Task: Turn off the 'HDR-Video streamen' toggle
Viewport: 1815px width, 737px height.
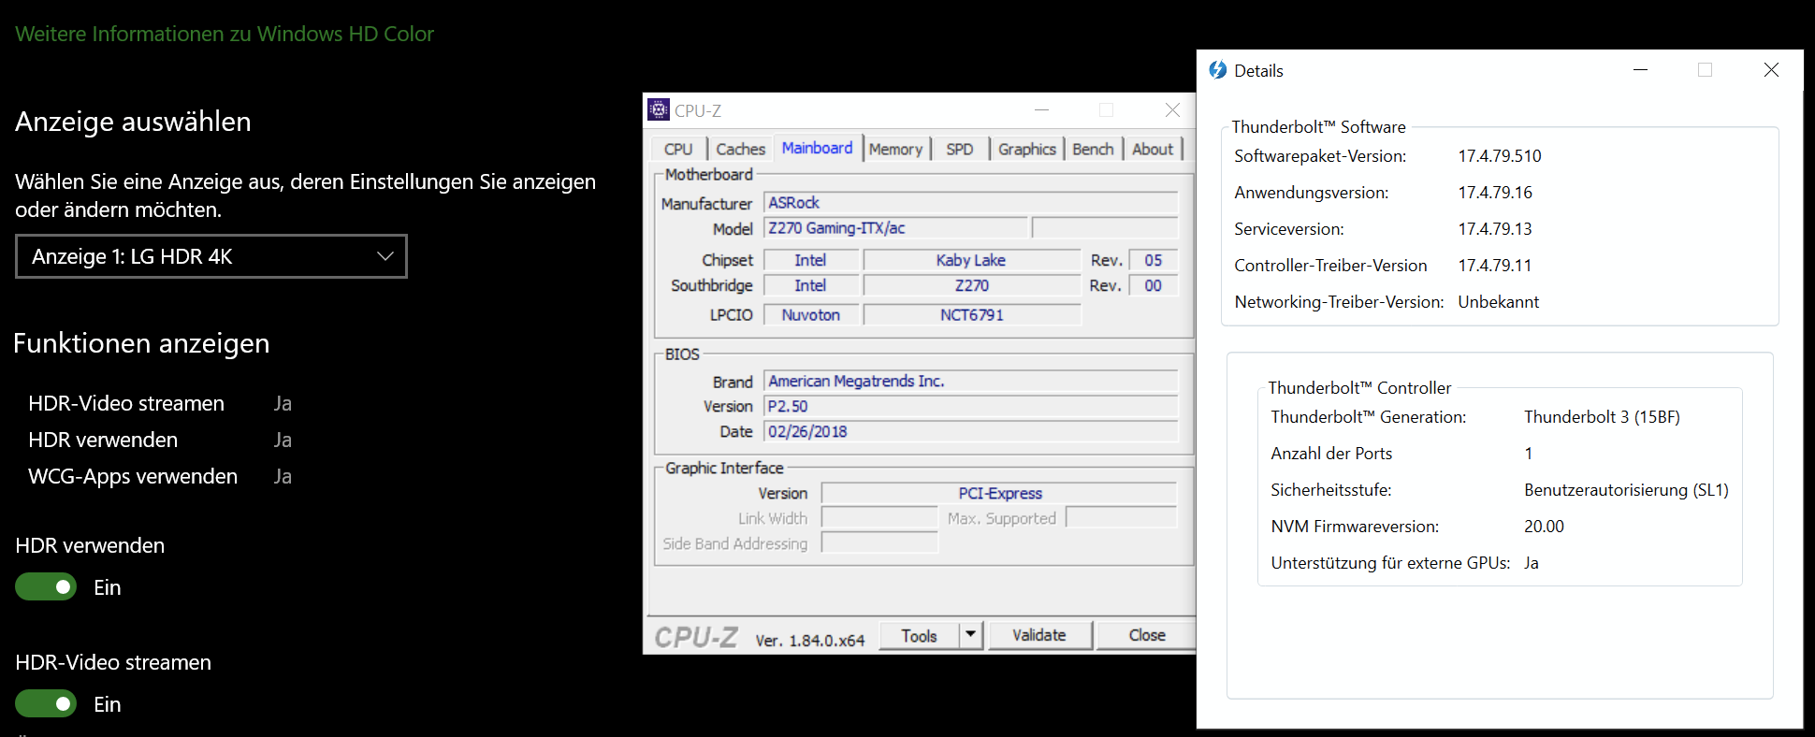Action: (x=46, y=704)
